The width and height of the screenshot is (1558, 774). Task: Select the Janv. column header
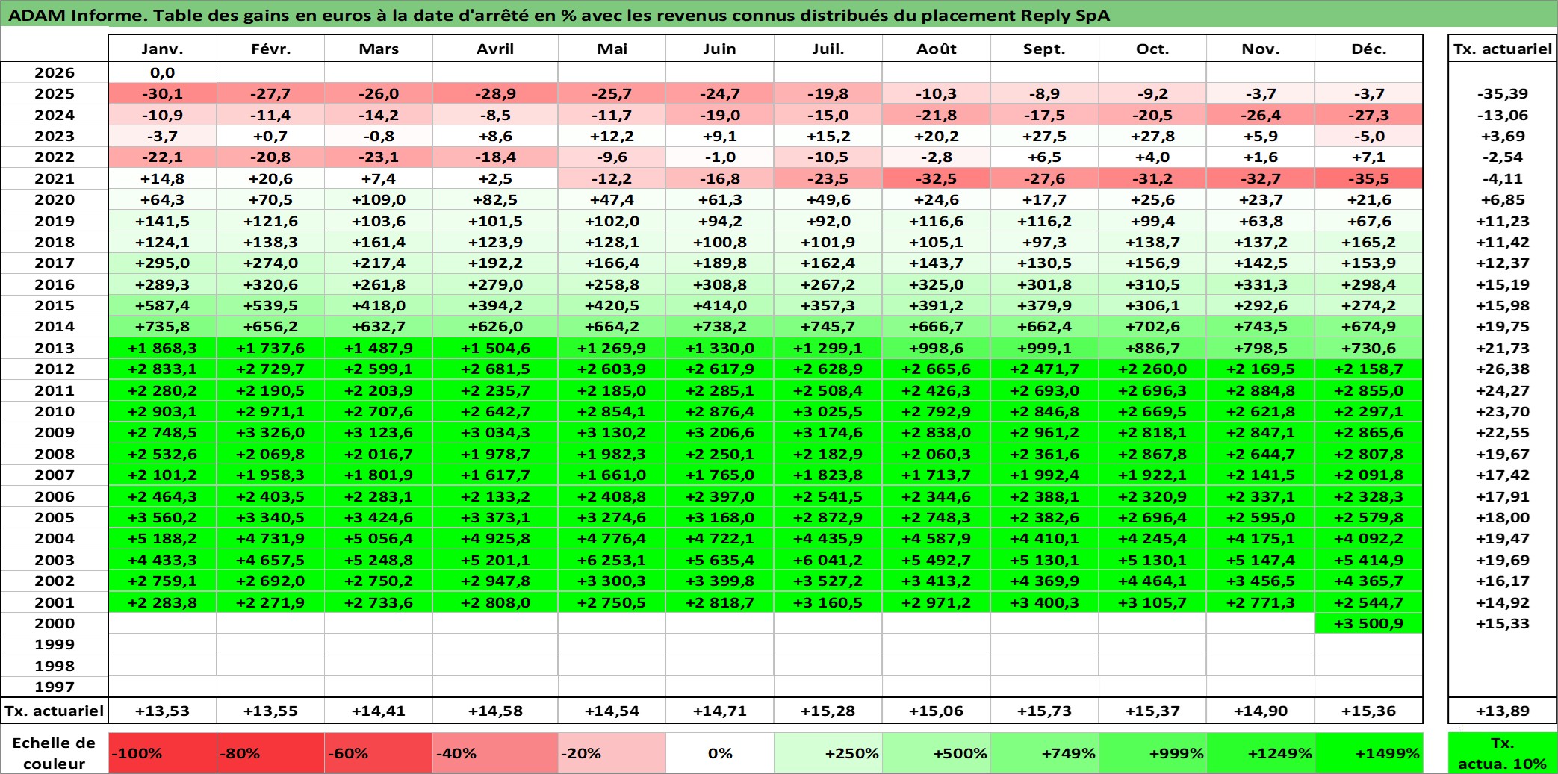tap(162, 49)
